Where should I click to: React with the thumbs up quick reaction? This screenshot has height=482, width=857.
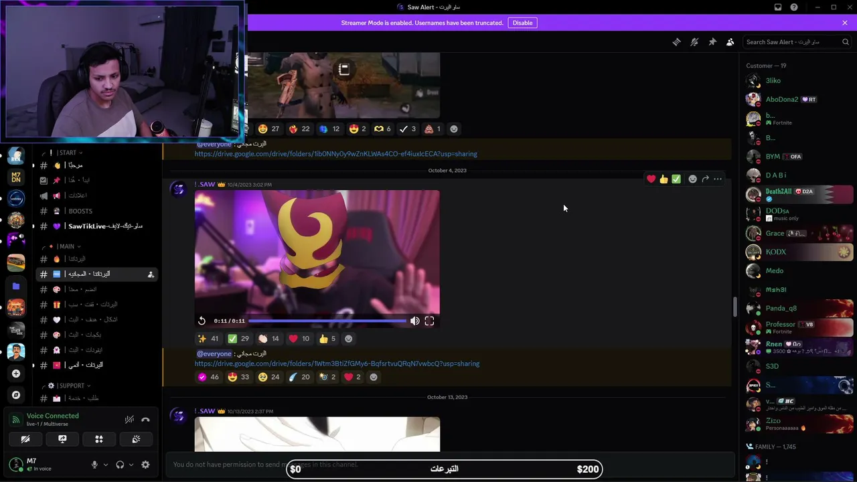(664, 179)
